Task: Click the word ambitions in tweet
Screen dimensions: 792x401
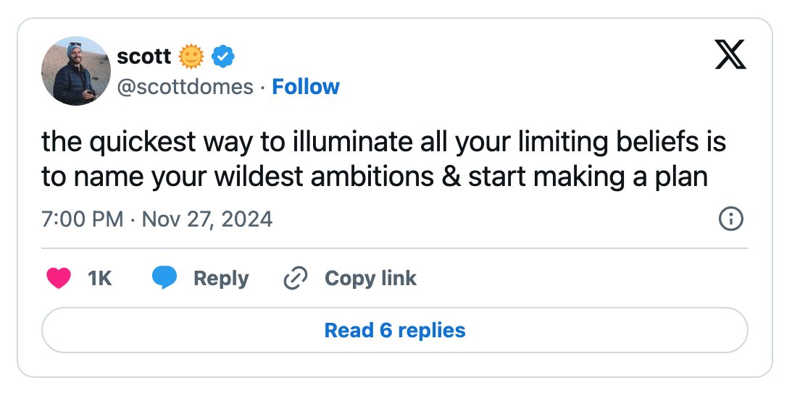Action: point(372,177)
